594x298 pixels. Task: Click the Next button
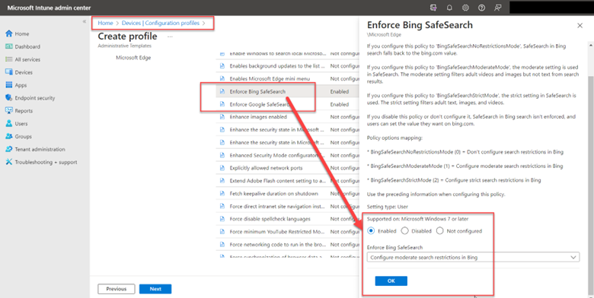tap(155, 289)
